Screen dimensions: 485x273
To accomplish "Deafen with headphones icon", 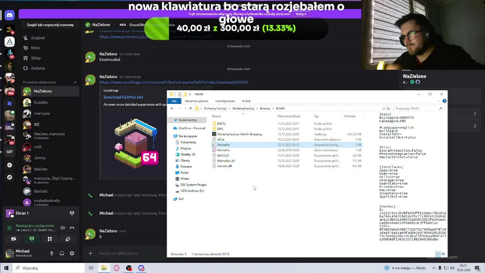I will (62, 253).
